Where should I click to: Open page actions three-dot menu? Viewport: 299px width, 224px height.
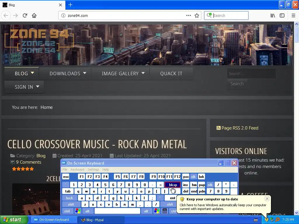pos(188,15)
